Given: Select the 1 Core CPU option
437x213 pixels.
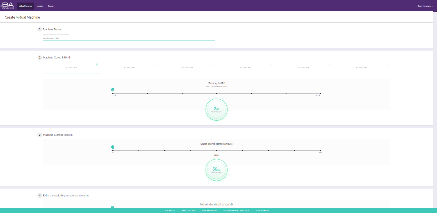Looking at the screenshot, I should click(71, 68).
